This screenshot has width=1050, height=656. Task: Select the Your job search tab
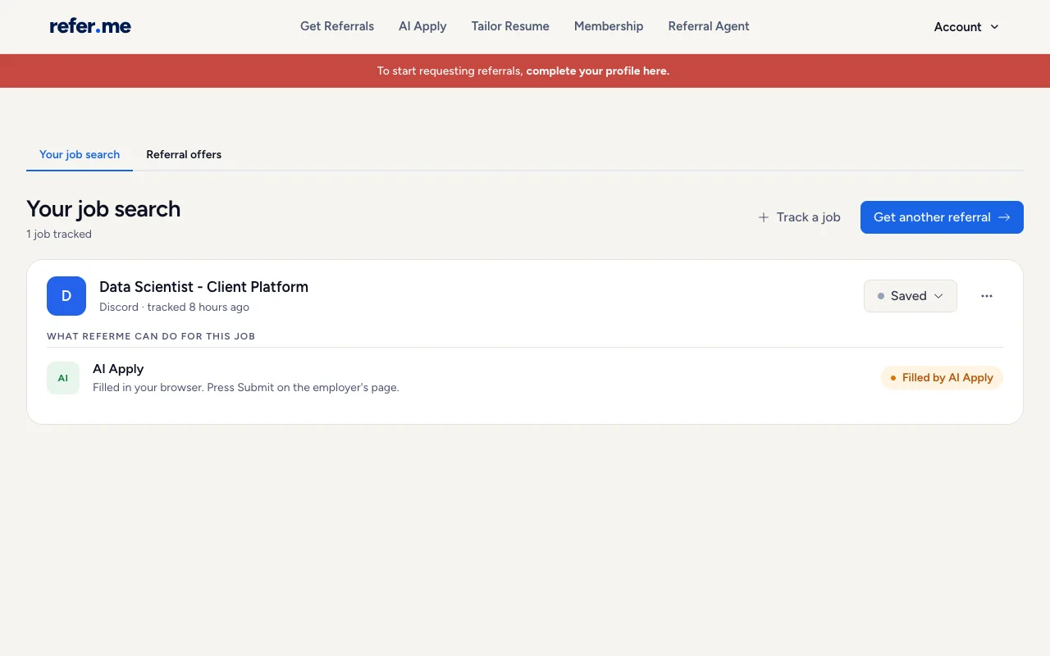[80, 154]
